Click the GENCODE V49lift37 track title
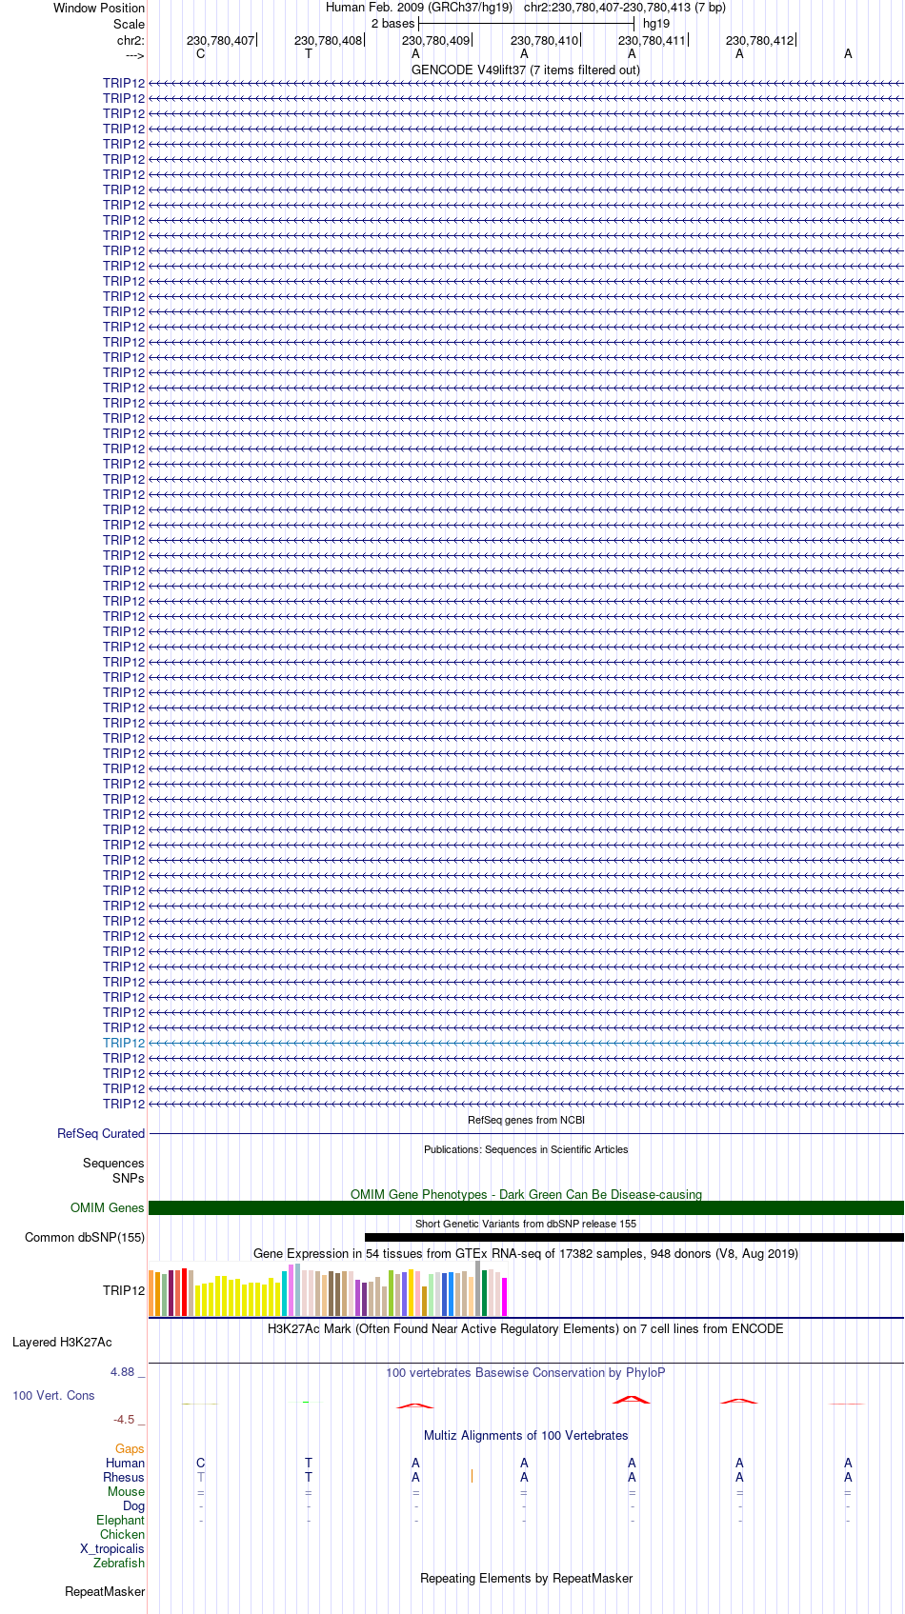The width and height of the screenshot is (905, 1614). tap(526, 70)
